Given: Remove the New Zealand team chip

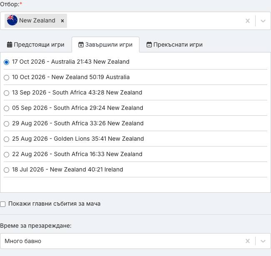Looking at the screenshot, I should tap(62, 21).
